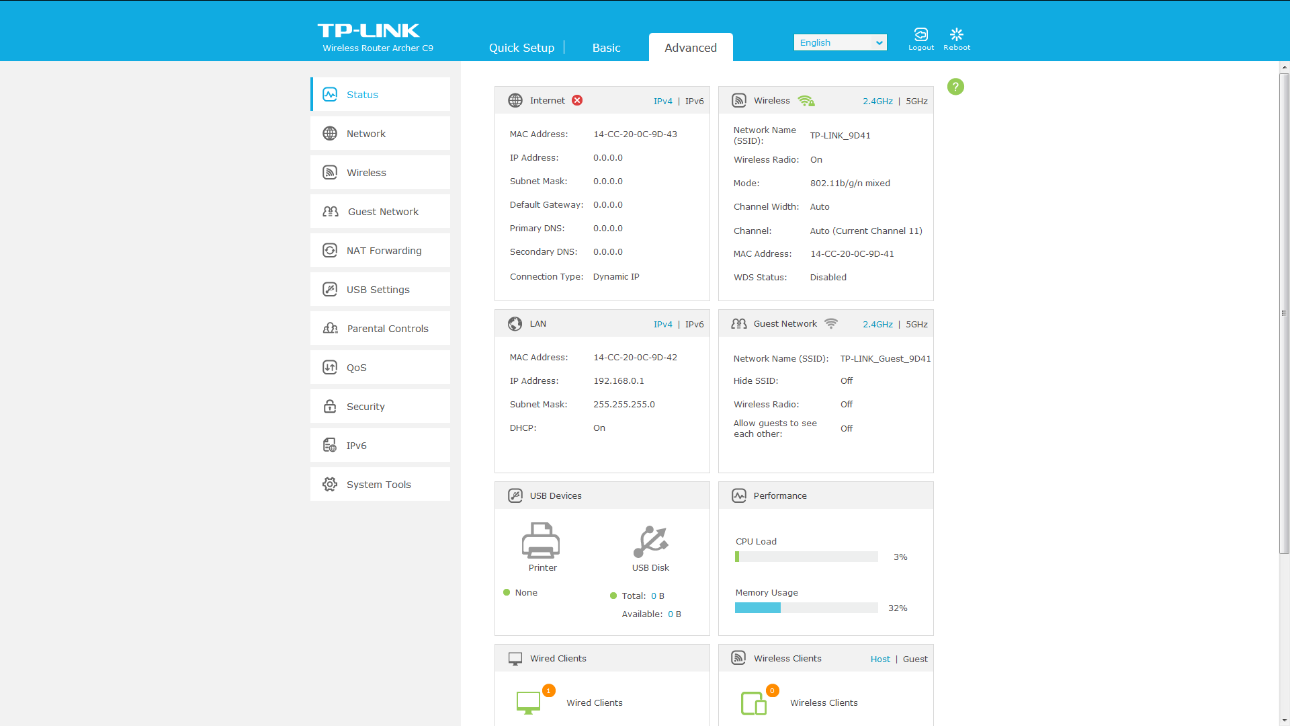Viewport: 1290px width, 726px height.
Task: Click the gray Guest Network Wi-Fi icon
Action: coord(831,323)
